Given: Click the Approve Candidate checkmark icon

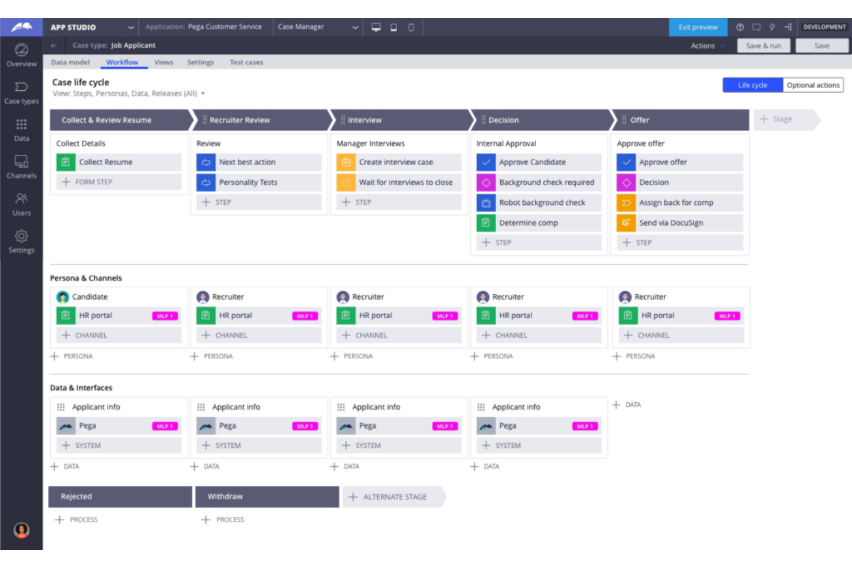Looking at the screenshot, I should click(486, 162).
